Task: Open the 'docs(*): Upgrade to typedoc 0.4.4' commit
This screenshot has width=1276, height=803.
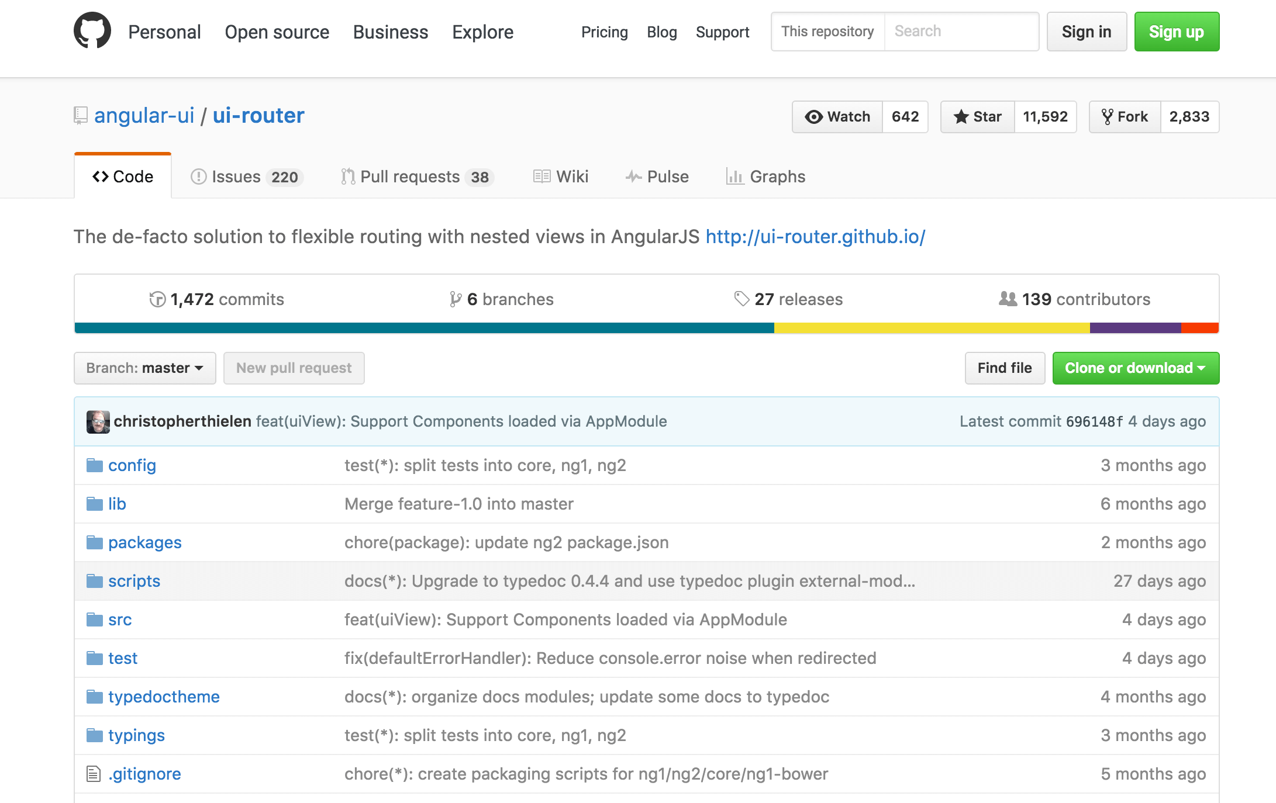Action: [x=630, y=581]
